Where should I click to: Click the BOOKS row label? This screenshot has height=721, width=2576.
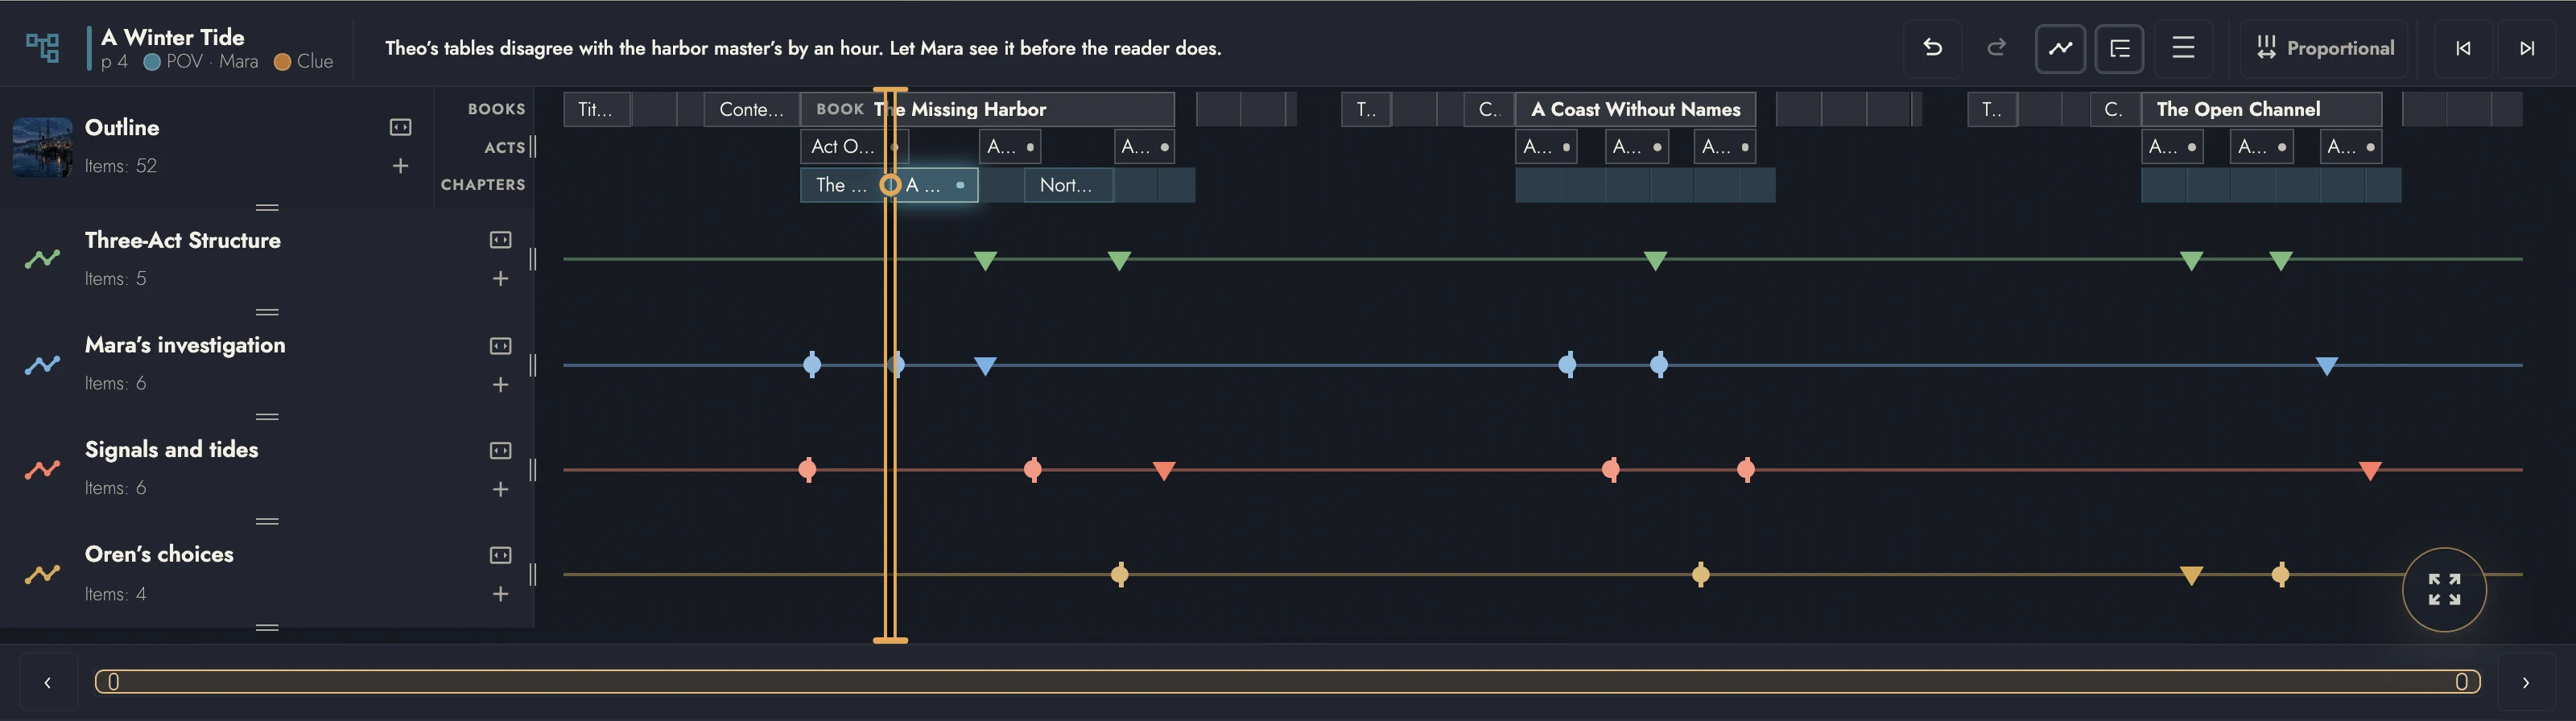pyautogui.click(x=496, y=109)
